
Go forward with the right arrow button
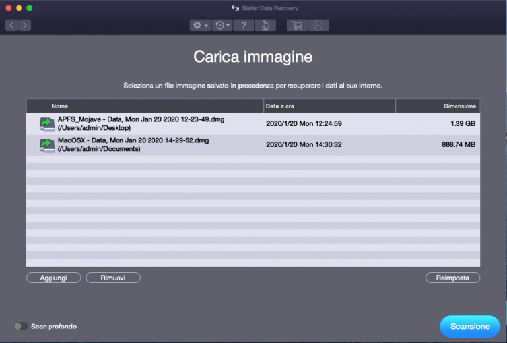pos(25,25)
